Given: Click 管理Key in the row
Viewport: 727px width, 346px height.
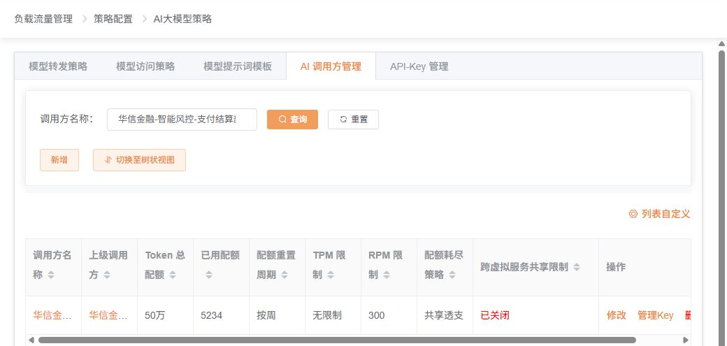Looking at the screenshot, I should point(655,315).
